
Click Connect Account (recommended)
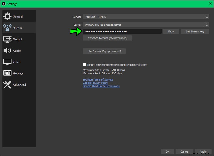tap(108, 38)
